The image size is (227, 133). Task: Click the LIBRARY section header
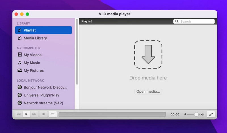(24, 24)
